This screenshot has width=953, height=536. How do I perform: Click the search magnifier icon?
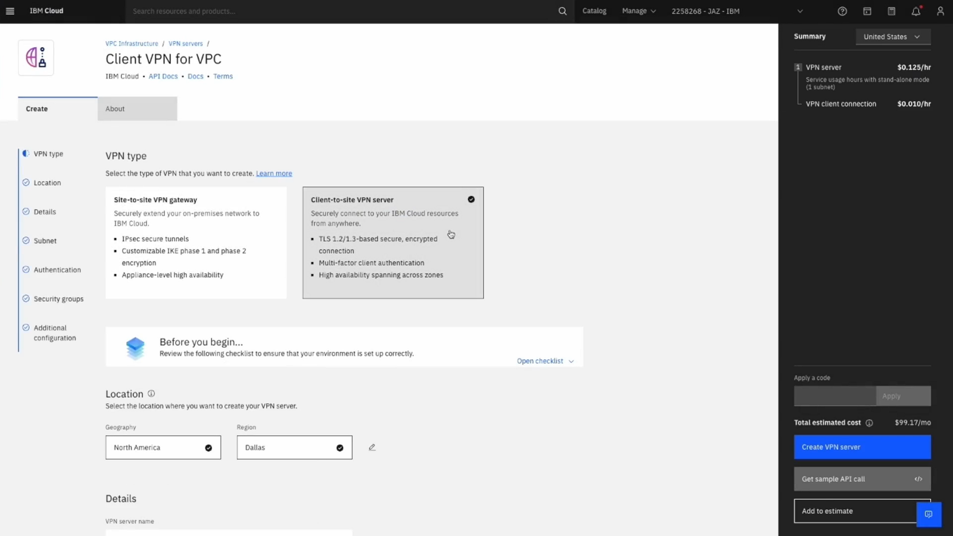coord(562,11)
